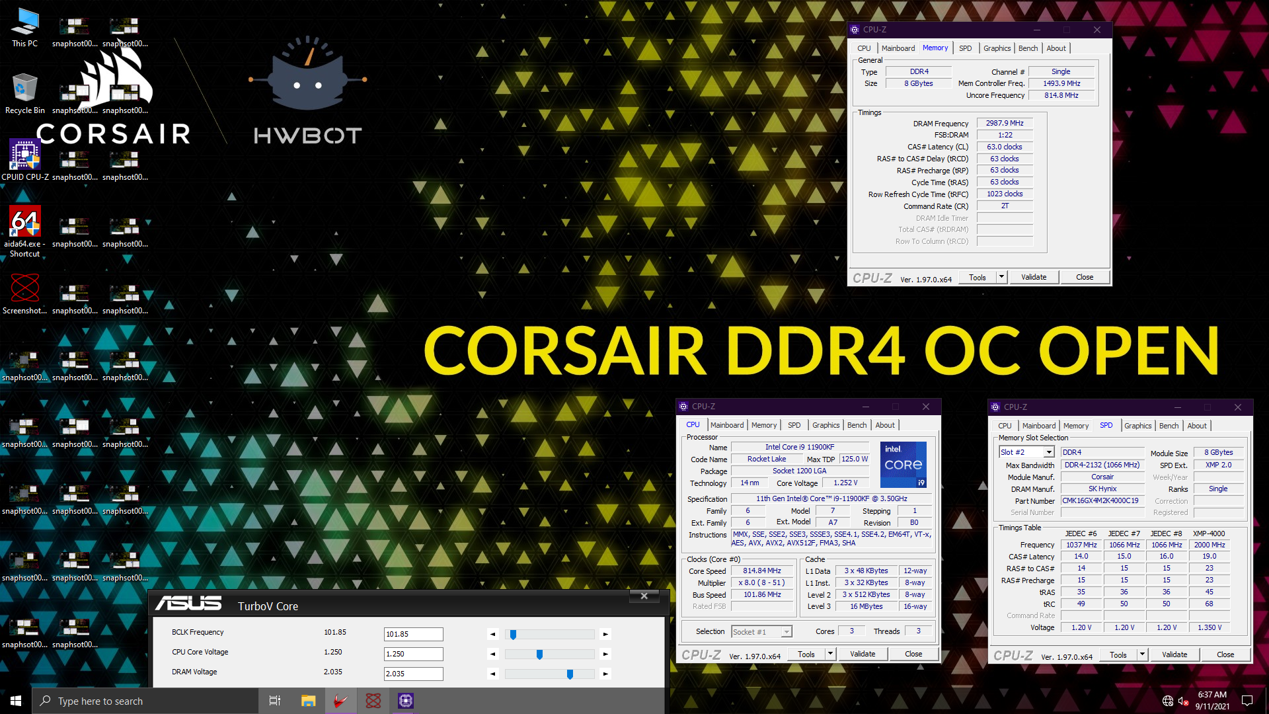Select the CPU-Z taskbar icon
Image resolution: width=1269 pixels, height=714 pixels.
coord(406,701)
